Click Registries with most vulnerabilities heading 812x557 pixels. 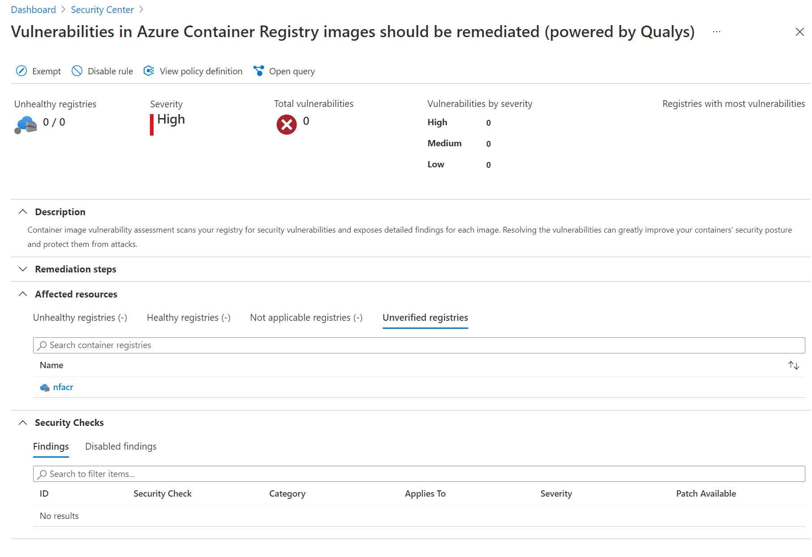point(734,104)
